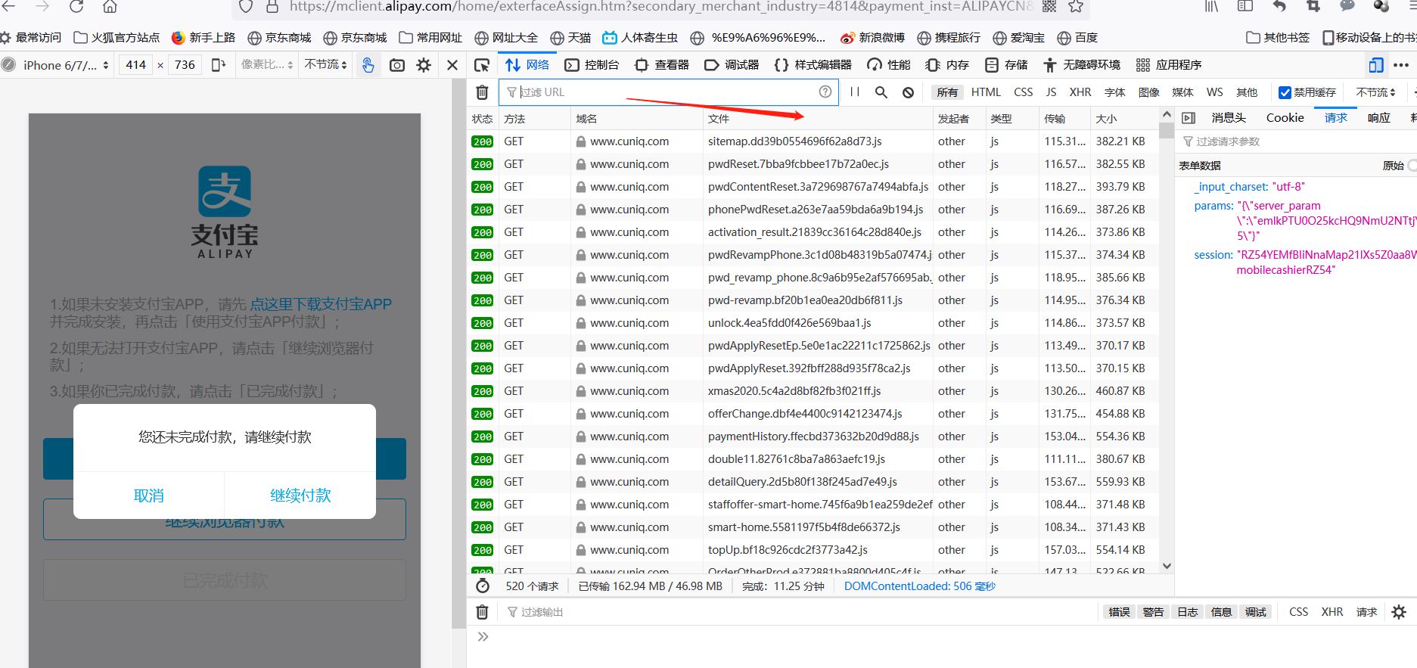Click 继续付款 in the payment dialog
1417x668 pixels.
300,496
